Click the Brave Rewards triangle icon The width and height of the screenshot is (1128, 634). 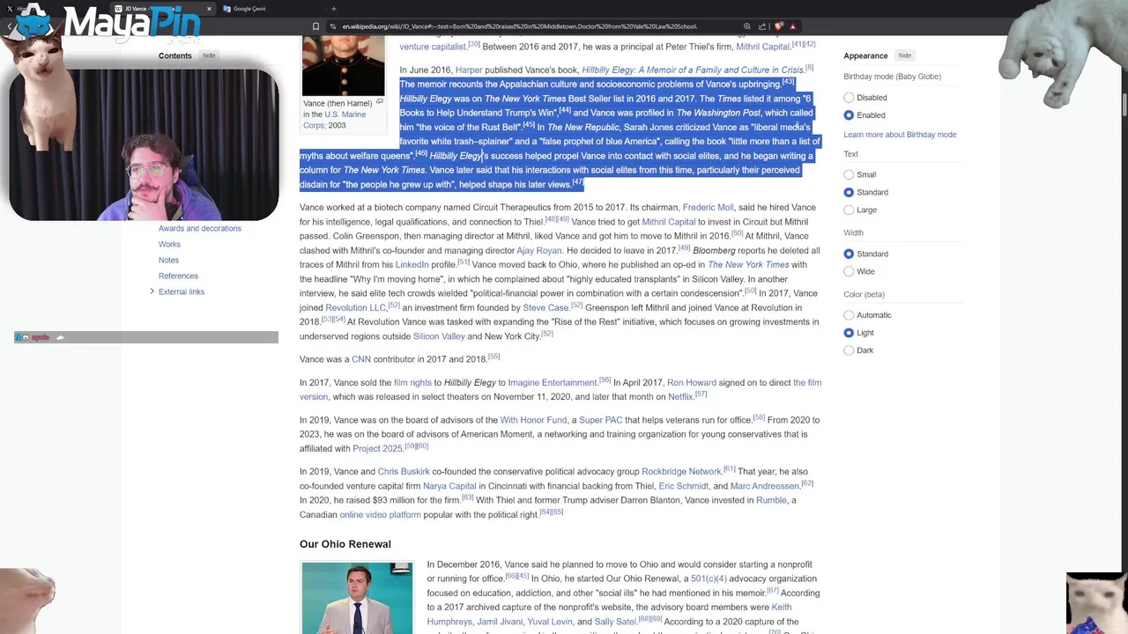[792, 26]
